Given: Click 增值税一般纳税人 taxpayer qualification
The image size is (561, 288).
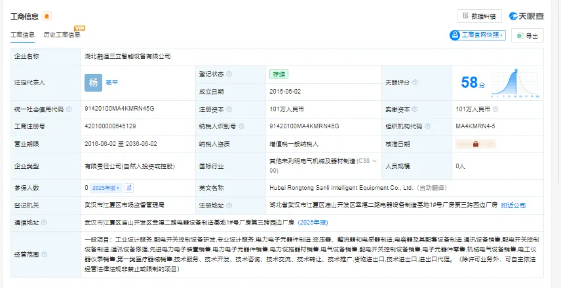Looking at the screenshot, I should click(x=294, y=144).
